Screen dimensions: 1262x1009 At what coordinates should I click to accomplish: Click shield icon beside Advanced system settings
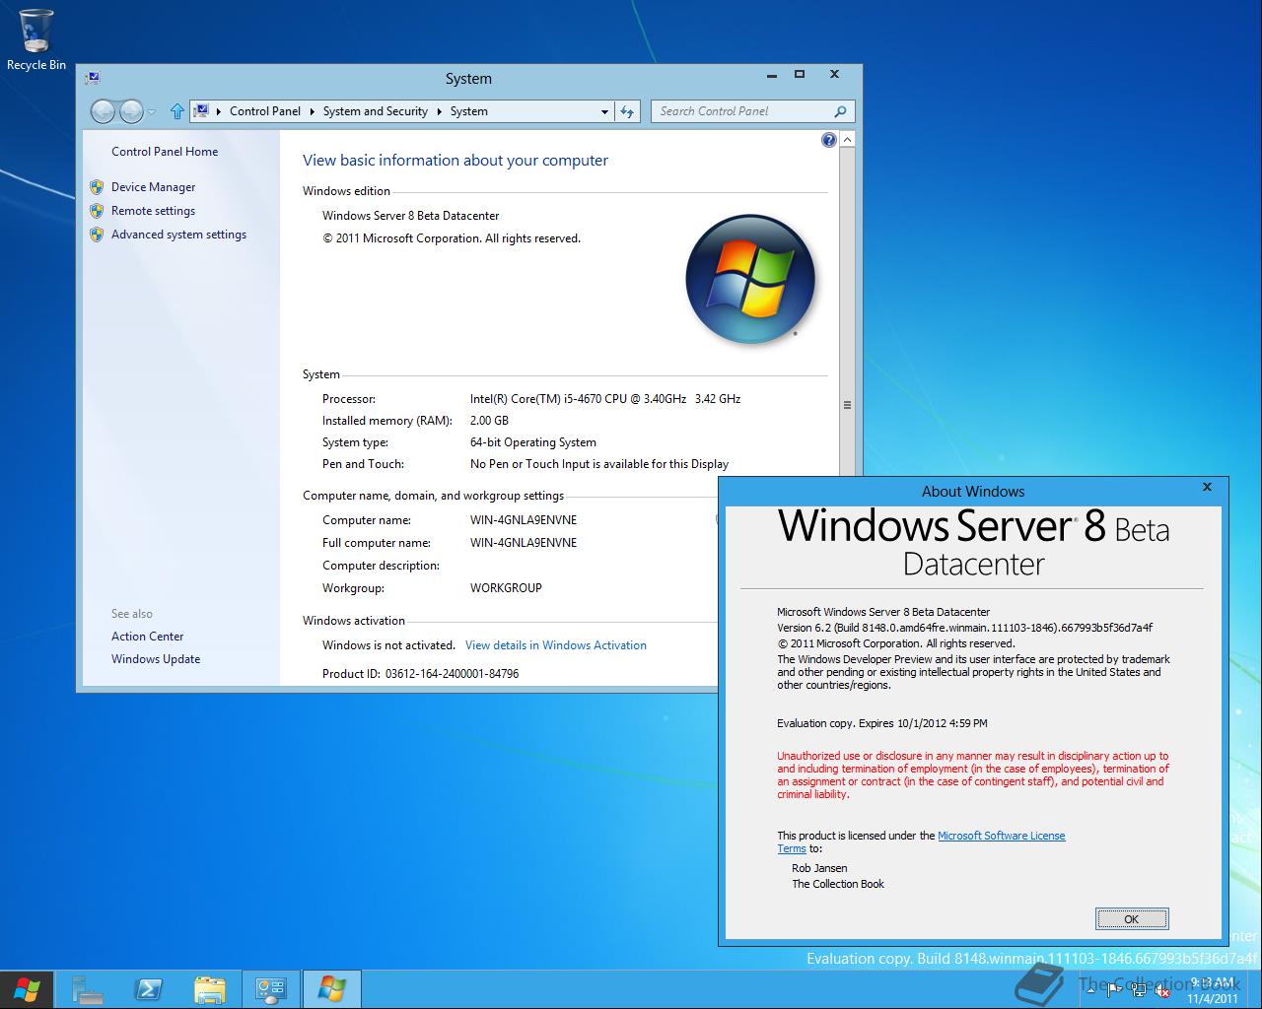click(x=97, y=235)
